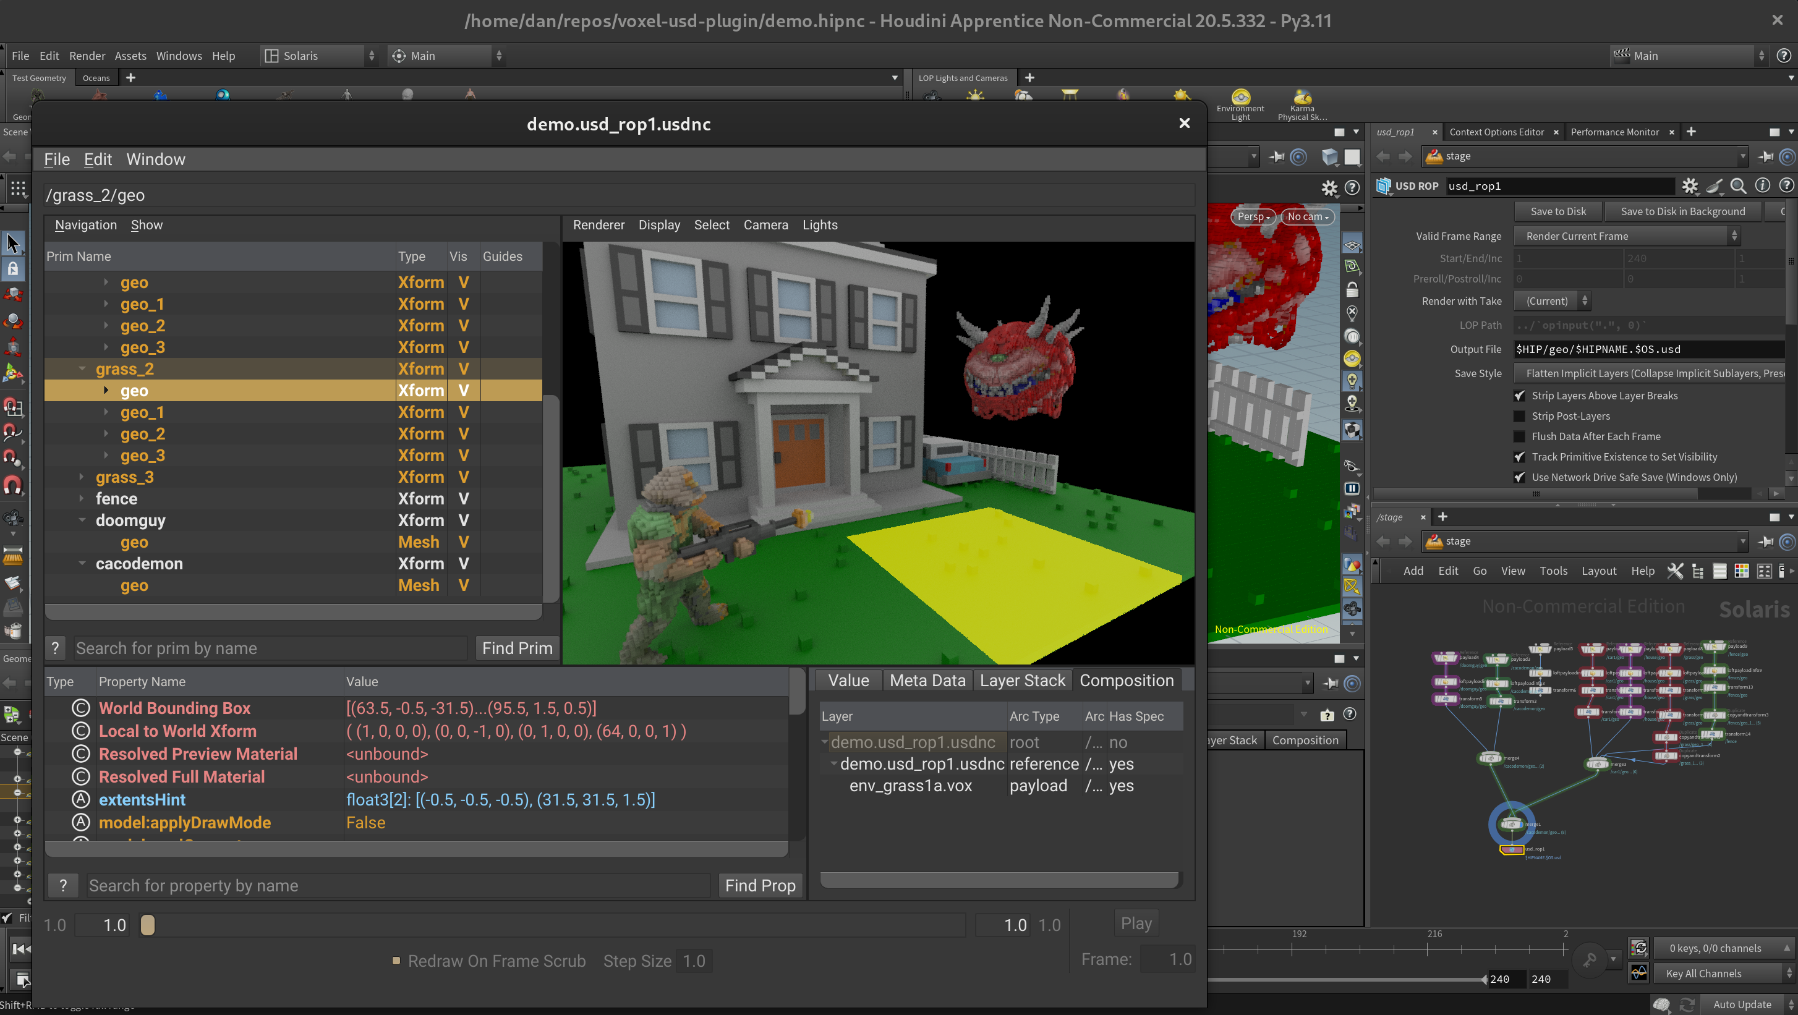This screenshot has height=1015, width=1798.
Task: Toggle Redraw On Frame Scrub option
Action: click(396, 961)
